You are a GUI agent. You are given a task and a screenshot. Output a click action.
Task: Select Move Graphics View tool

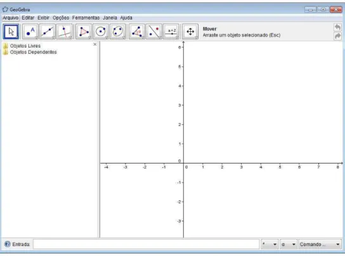[x=190, y=32]
